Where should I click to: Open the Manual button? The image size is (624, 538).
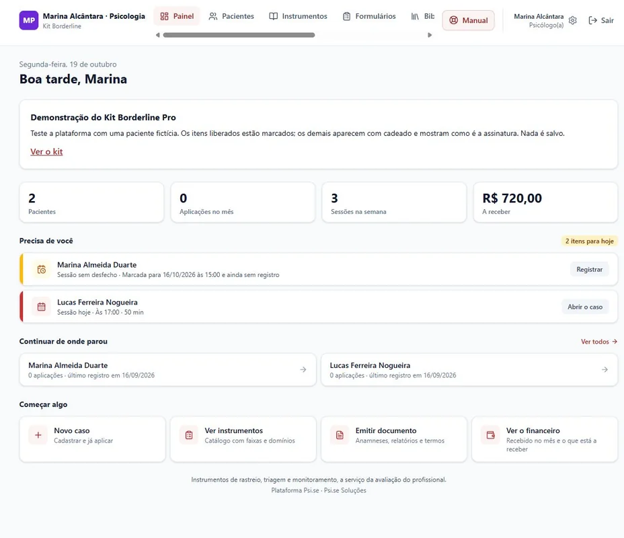pyautogui.click(x=469, y=20)
